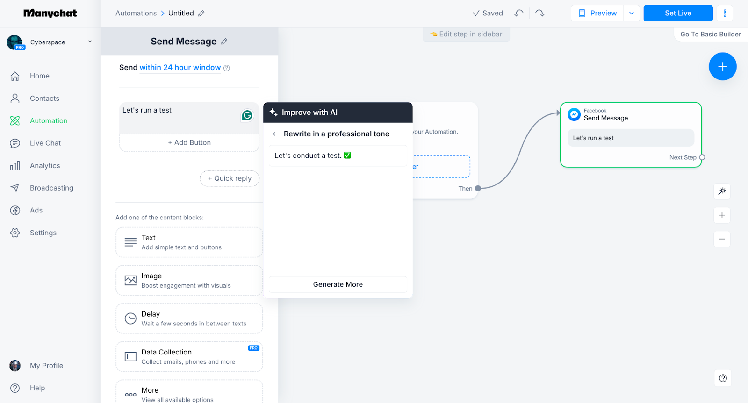748x403 pixels.
Task: Expand the Preview dropdown arrow
Action: [x=632, y=13]
